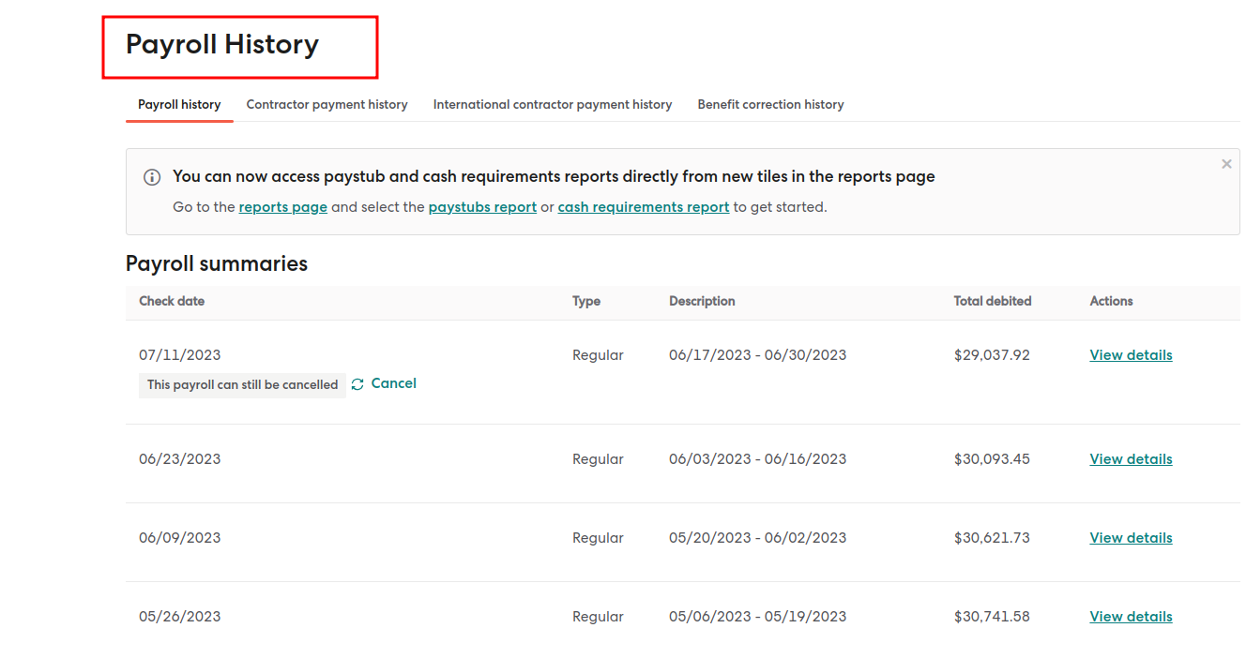
Task: Click description 06/17/2023 - 06/30/2023
Action: (x=757, y=355)
